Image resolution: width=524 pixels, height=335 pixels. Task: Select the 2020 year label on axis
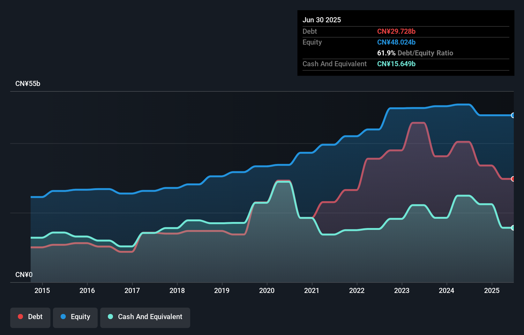click(267, 290)
